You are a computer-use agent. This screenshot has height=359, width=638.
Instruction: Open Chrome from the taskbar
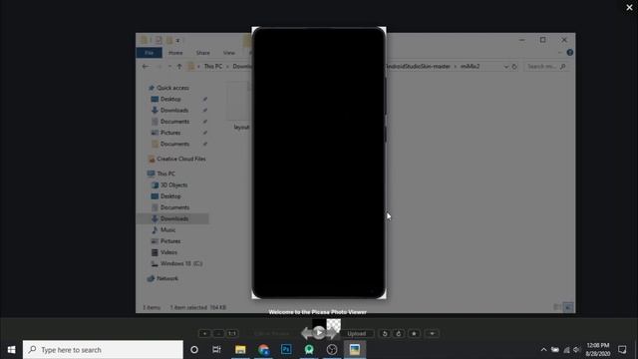click(263, 350)
